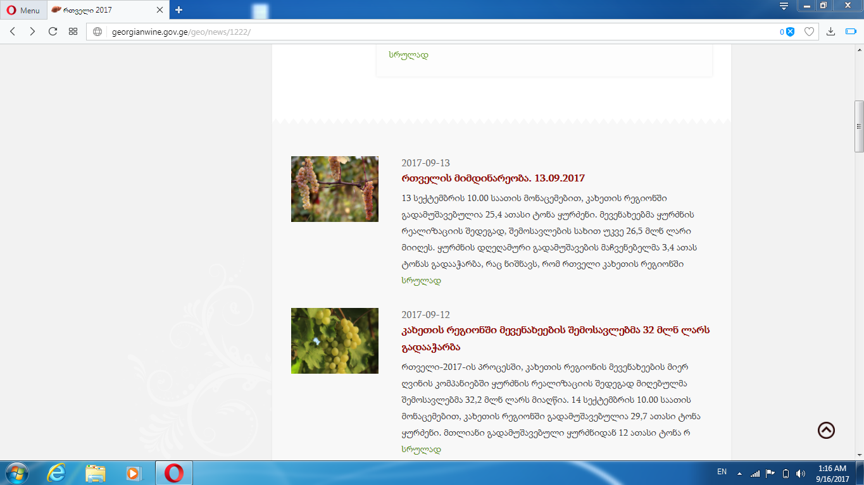864x485 pixels.
Task: Go back to the previous page
Action: pos(13,32)
